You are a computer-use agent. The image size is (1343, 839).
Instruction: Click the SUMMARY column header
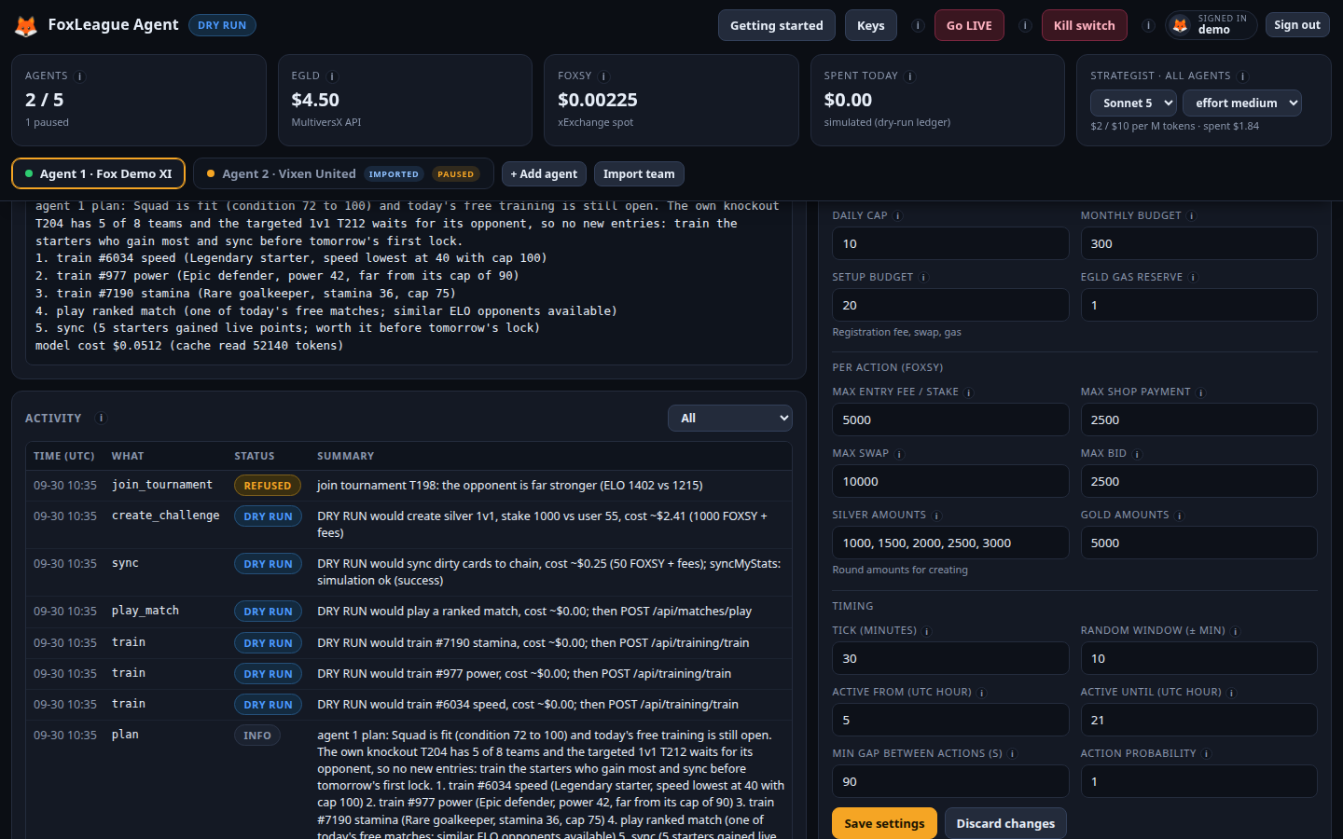(345, 456)
